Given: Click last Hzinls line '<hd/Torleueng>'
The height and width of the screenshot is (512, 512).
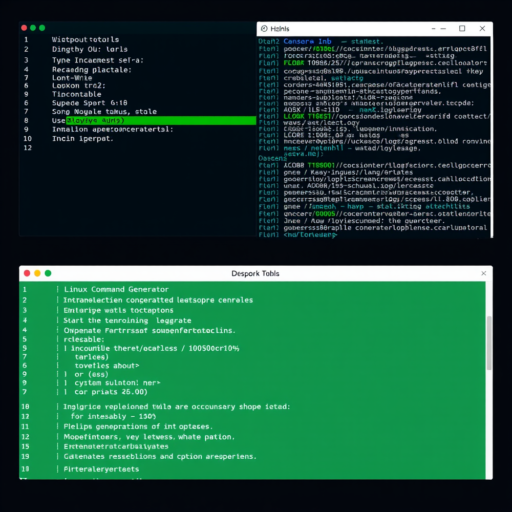Looking at the screenshot, I should click(310, 235).
